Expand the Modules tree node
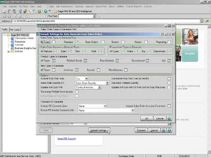The height and width of the screenshot is (158, 211). tap(8, 51)
